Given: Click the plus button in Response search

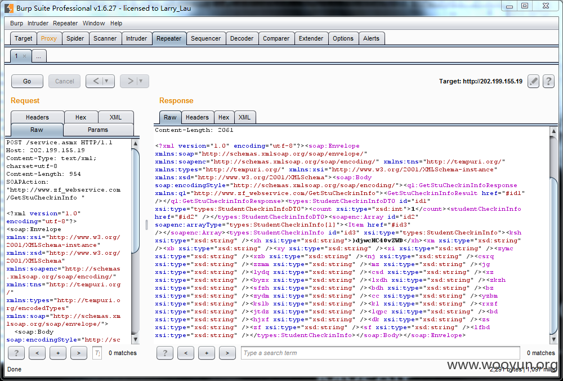Looking at the screenshot, I should (207, 353).
